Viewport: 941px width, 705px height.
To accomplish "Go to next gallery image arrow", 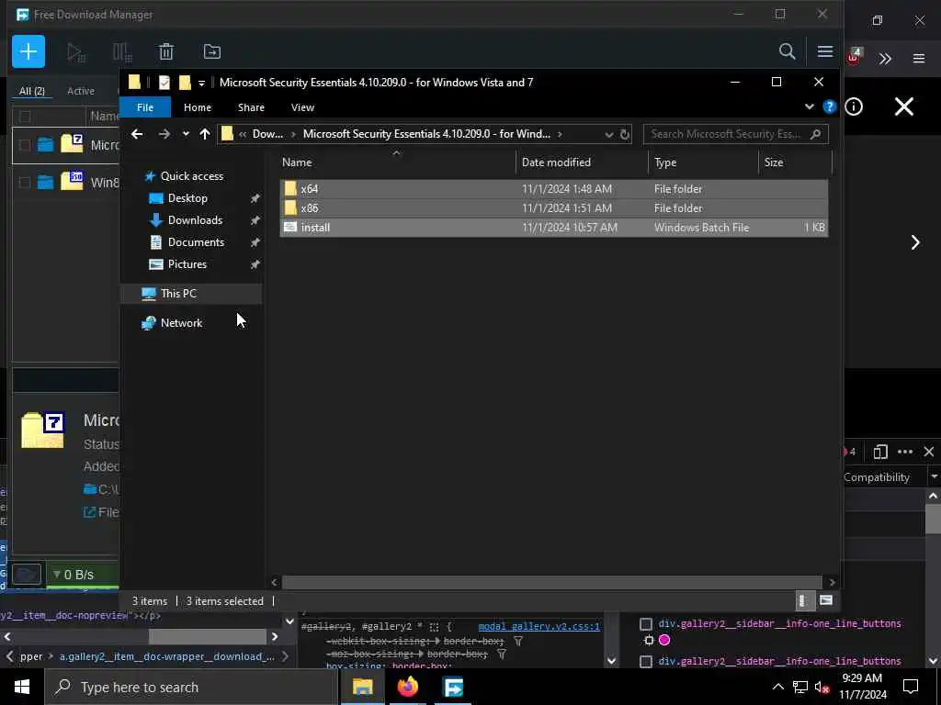I will point(915,242).
